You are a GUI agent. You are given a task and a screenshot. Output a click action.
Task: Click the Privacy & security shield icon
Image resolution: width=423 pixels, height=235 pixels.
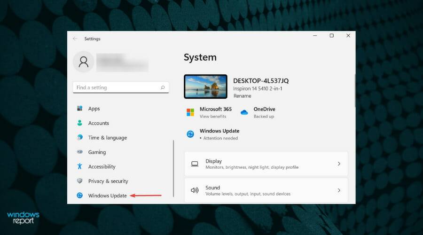pos(79,181)
